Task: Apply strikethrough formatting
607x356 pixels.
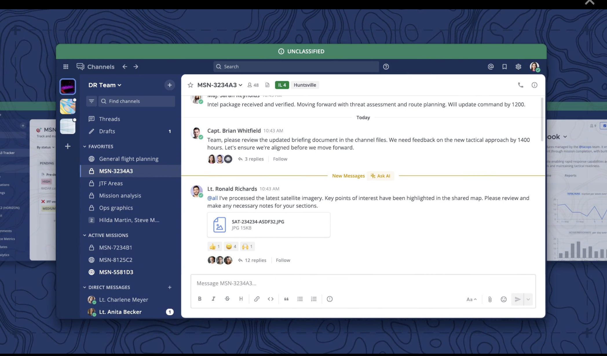Action: [227, 299]
